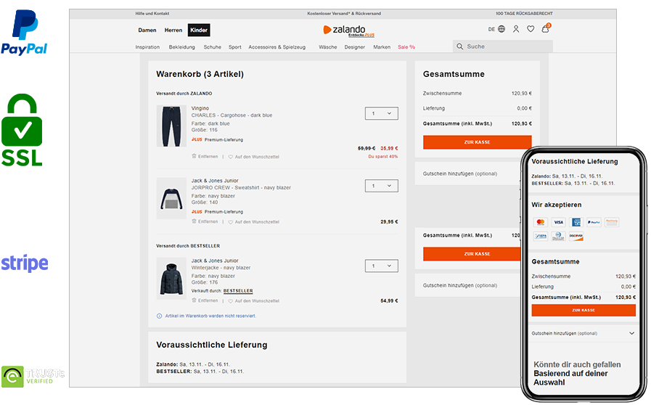The height and width of the screenshot is (405, 651).
Task: Open the Designer menu
Action: coord(355,47)
